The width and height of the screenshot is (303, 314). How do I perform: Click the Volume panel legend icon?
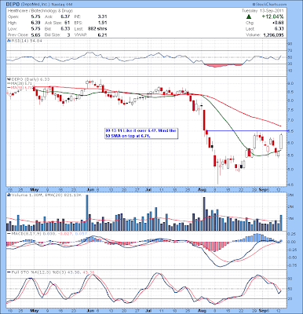tap(8, 195)
